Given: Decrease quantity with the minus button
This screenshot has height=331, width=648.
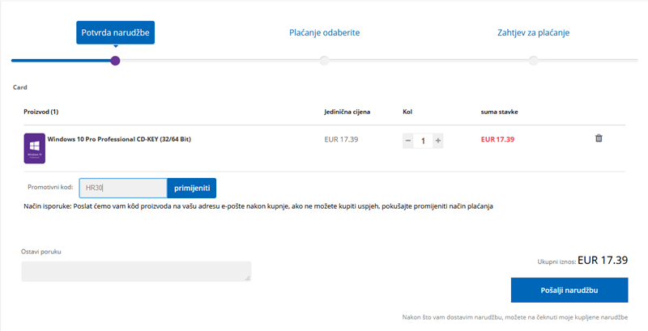Looking at the screenshot, I should coord(408,140).
